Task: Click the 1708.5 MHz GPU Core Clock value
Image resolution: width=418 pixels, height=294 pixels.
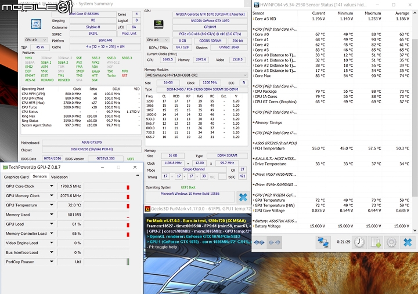Action: pyautogui.click(x=70, y=186)
